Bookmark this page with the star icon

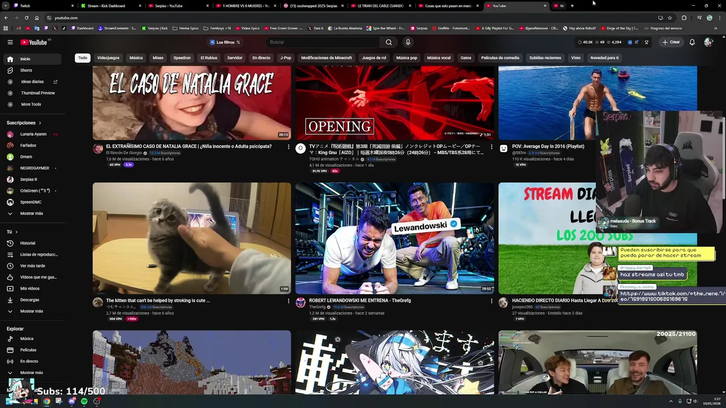tap(670, 18)
